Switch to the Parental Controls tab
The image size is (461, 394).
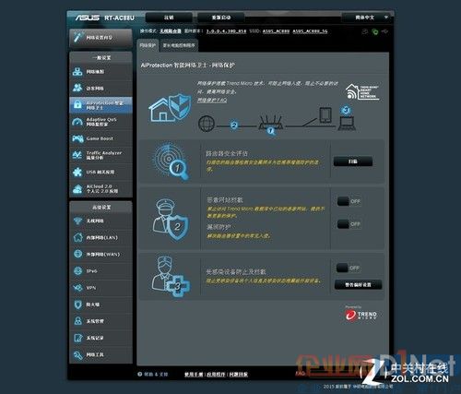179,45
